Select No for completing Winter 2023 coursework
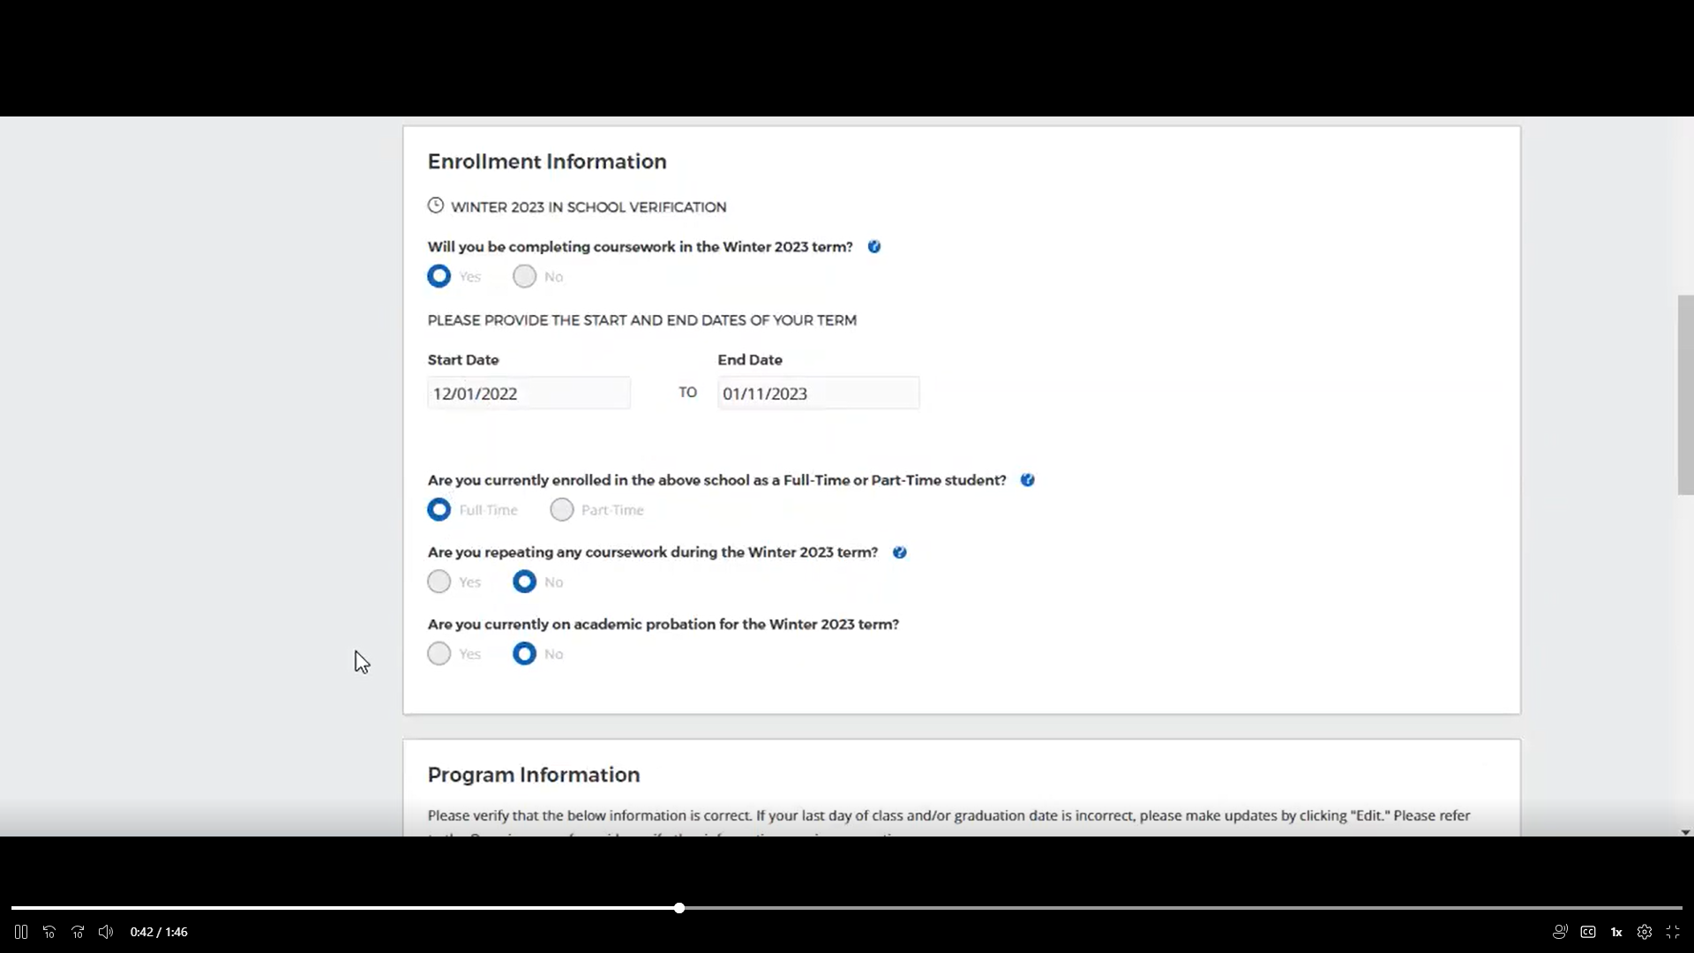1694x953 pixels. coord(525,277)
